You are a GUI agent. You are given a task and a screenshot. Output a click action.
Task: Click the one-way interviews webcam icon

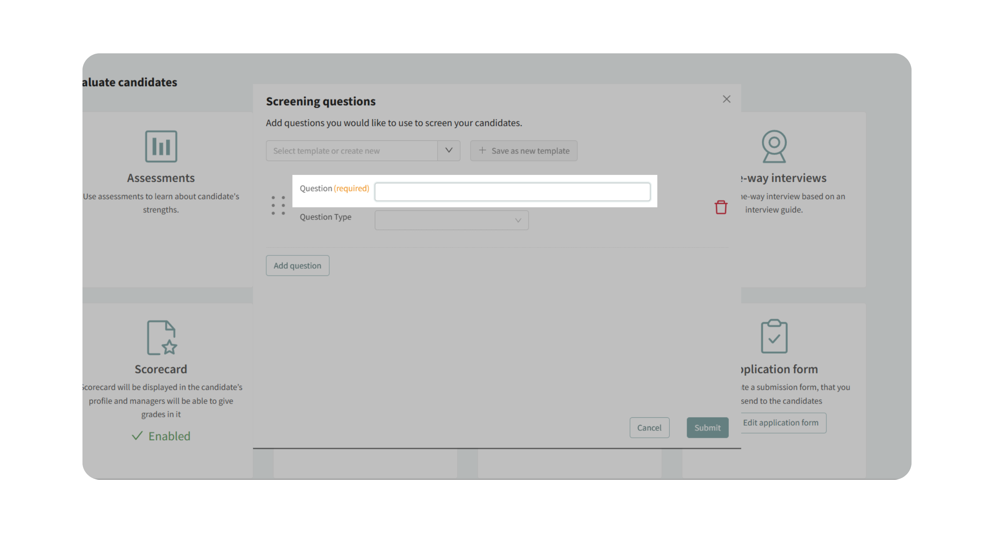774,146
